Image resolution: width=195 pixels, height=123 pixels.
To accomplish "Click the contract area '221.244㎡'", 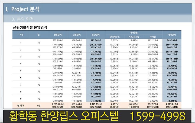I will click(172, 61).
